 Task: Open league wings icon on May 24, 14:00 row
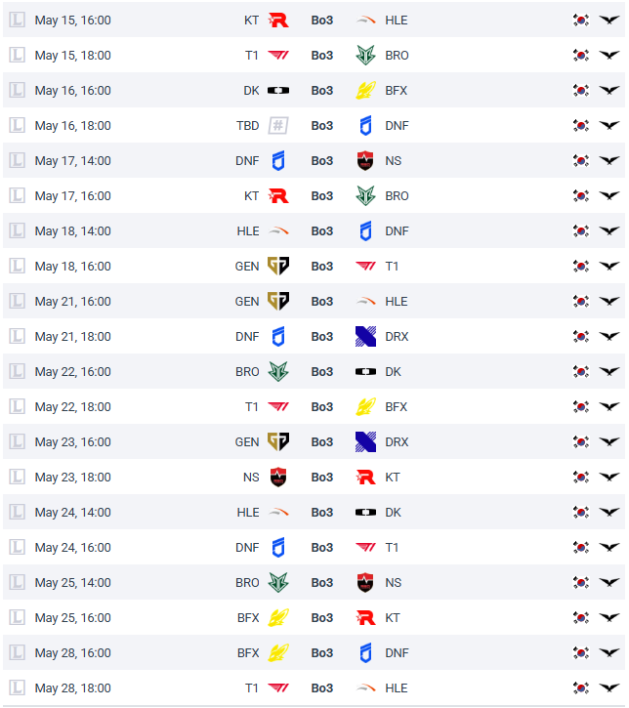609,513
